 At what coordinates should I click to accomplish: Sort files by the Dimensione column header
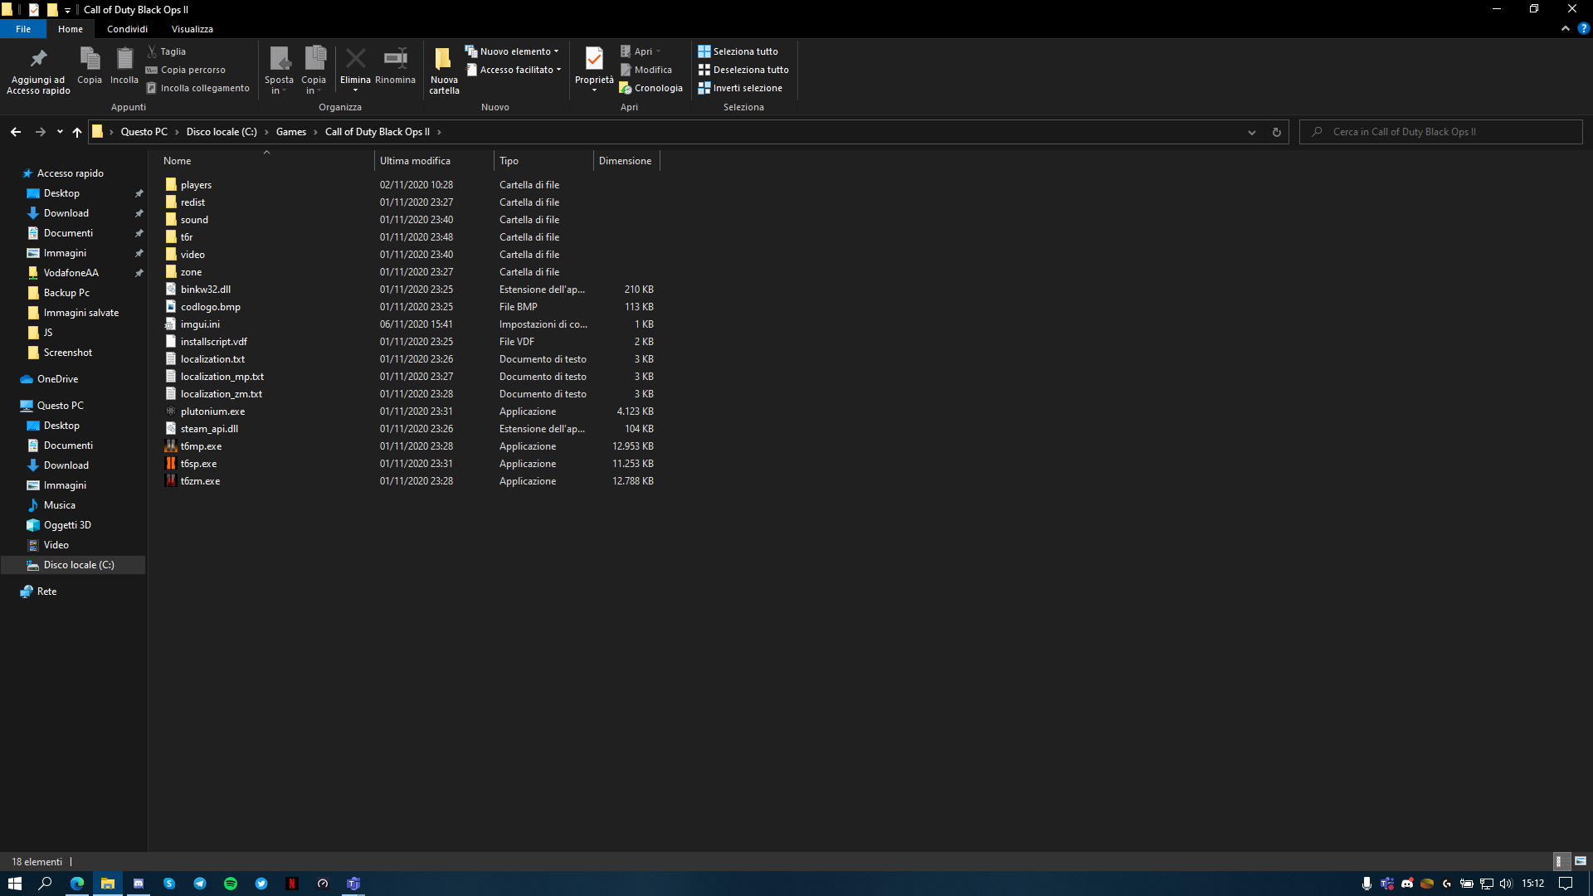pyautogui.click(x=625, y=161)
